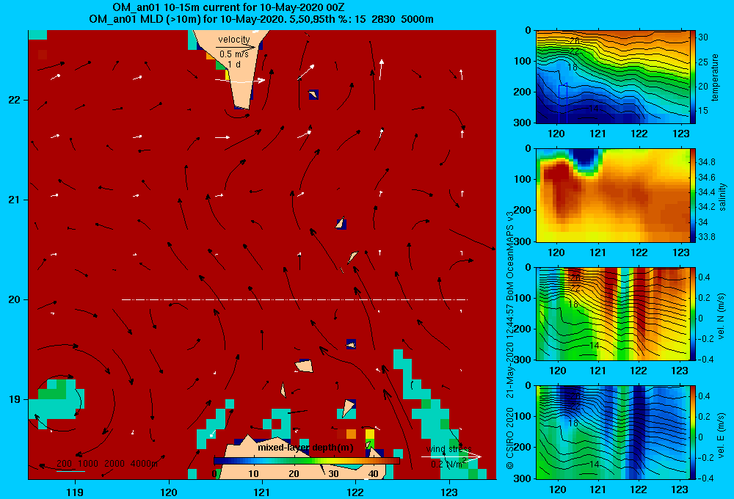The height and width of the screenshot is (499, 734).
Task: Click latitude label 20 on the map axis
Action: (x=14, y=299)
